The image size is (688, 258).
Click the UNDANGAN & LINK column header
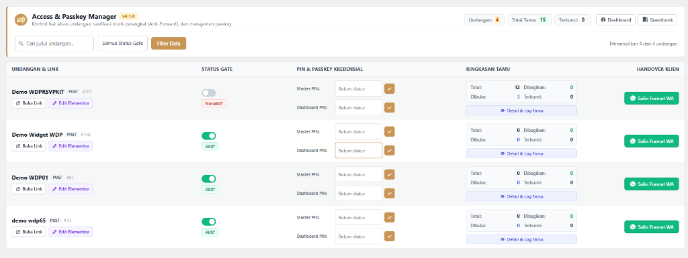coord(35,70)
